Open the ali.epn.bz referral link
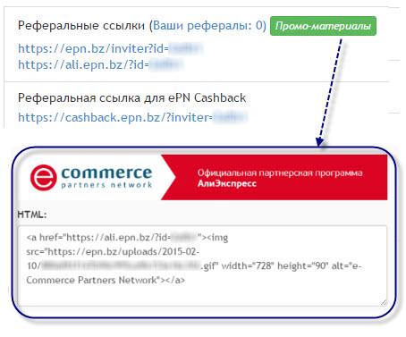This screenshot has height=337, width=406. (x=100, y=64)
